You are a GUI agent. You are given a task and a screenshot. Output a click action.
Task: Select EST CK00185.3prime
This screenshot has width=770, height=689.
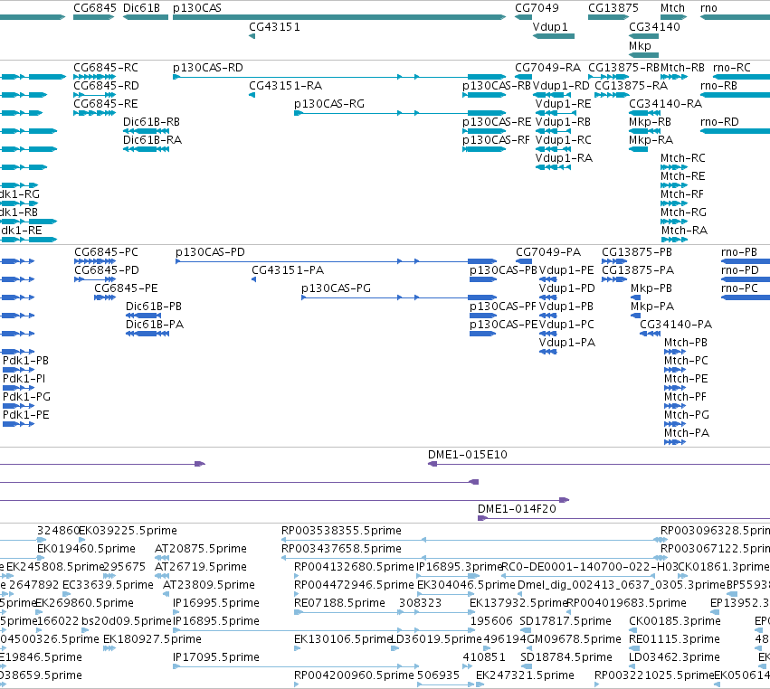pos(675,621)
